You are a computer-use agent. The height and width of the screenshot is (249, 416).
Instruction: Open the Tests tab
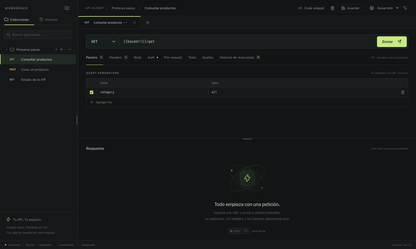tap(192, 57)
